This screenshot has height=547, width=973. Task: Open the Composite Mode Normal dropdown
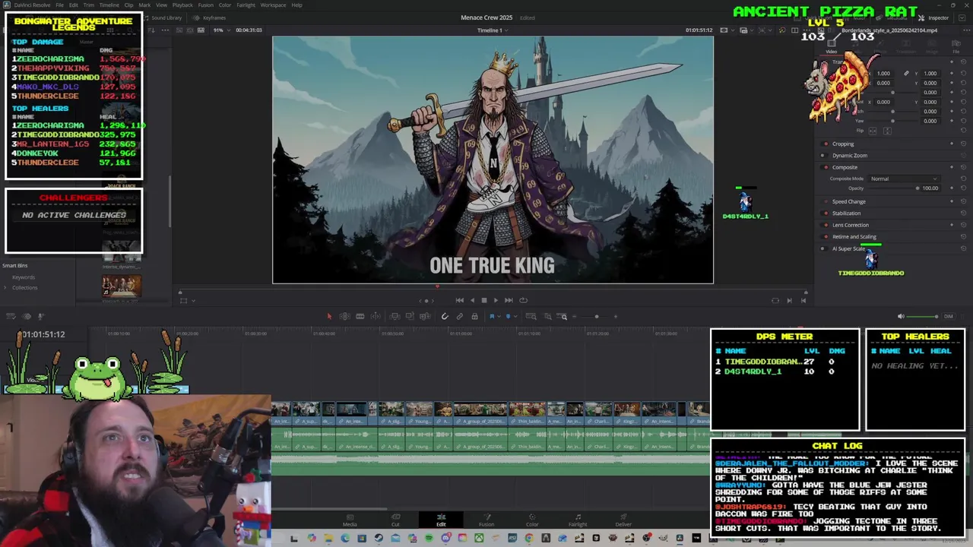tap(904, 179)
